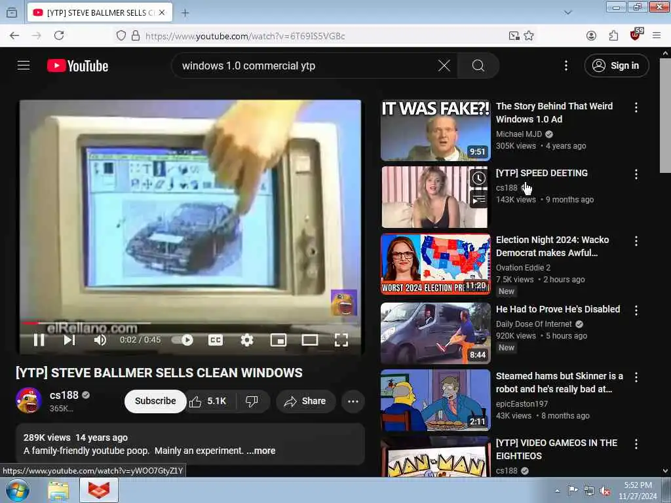Mute the video volume
Viewport: 671px width, 503px height.
pos(100,340)
